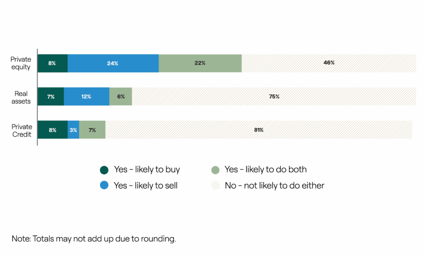This screenshot has height=255, width=424.
Task: Click the Private equity 24% blue bar segment
Action: [113, 63]
